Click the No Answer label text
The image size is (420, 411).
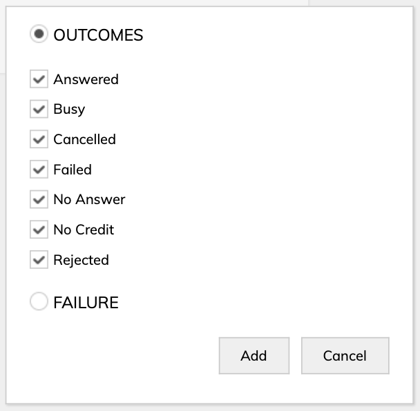[89, 200]
